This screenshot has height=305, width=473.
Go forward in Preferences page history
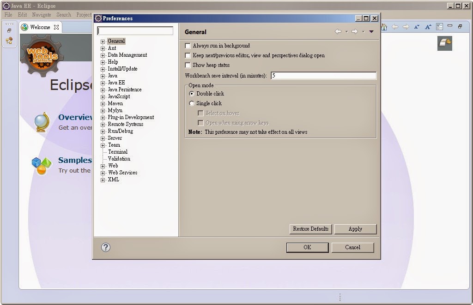click(354, 31)
